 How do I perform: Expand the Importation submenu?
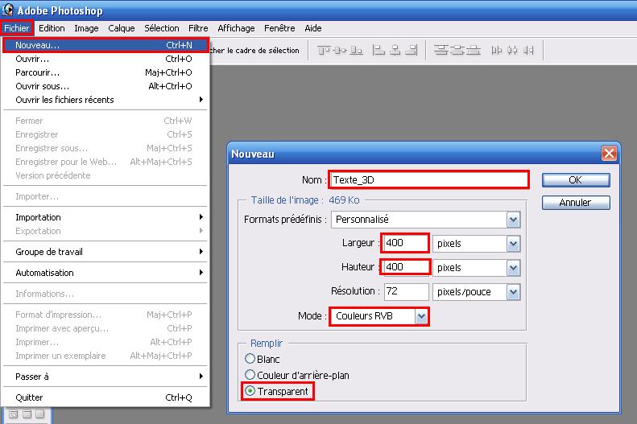(x=105, y=217)
